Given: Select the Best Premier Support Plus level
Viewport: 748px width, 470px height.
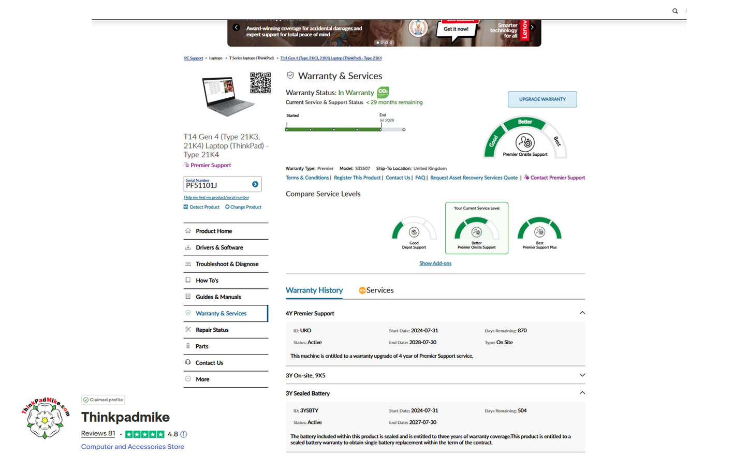Looking at the screenshot, I should [539, 233].
